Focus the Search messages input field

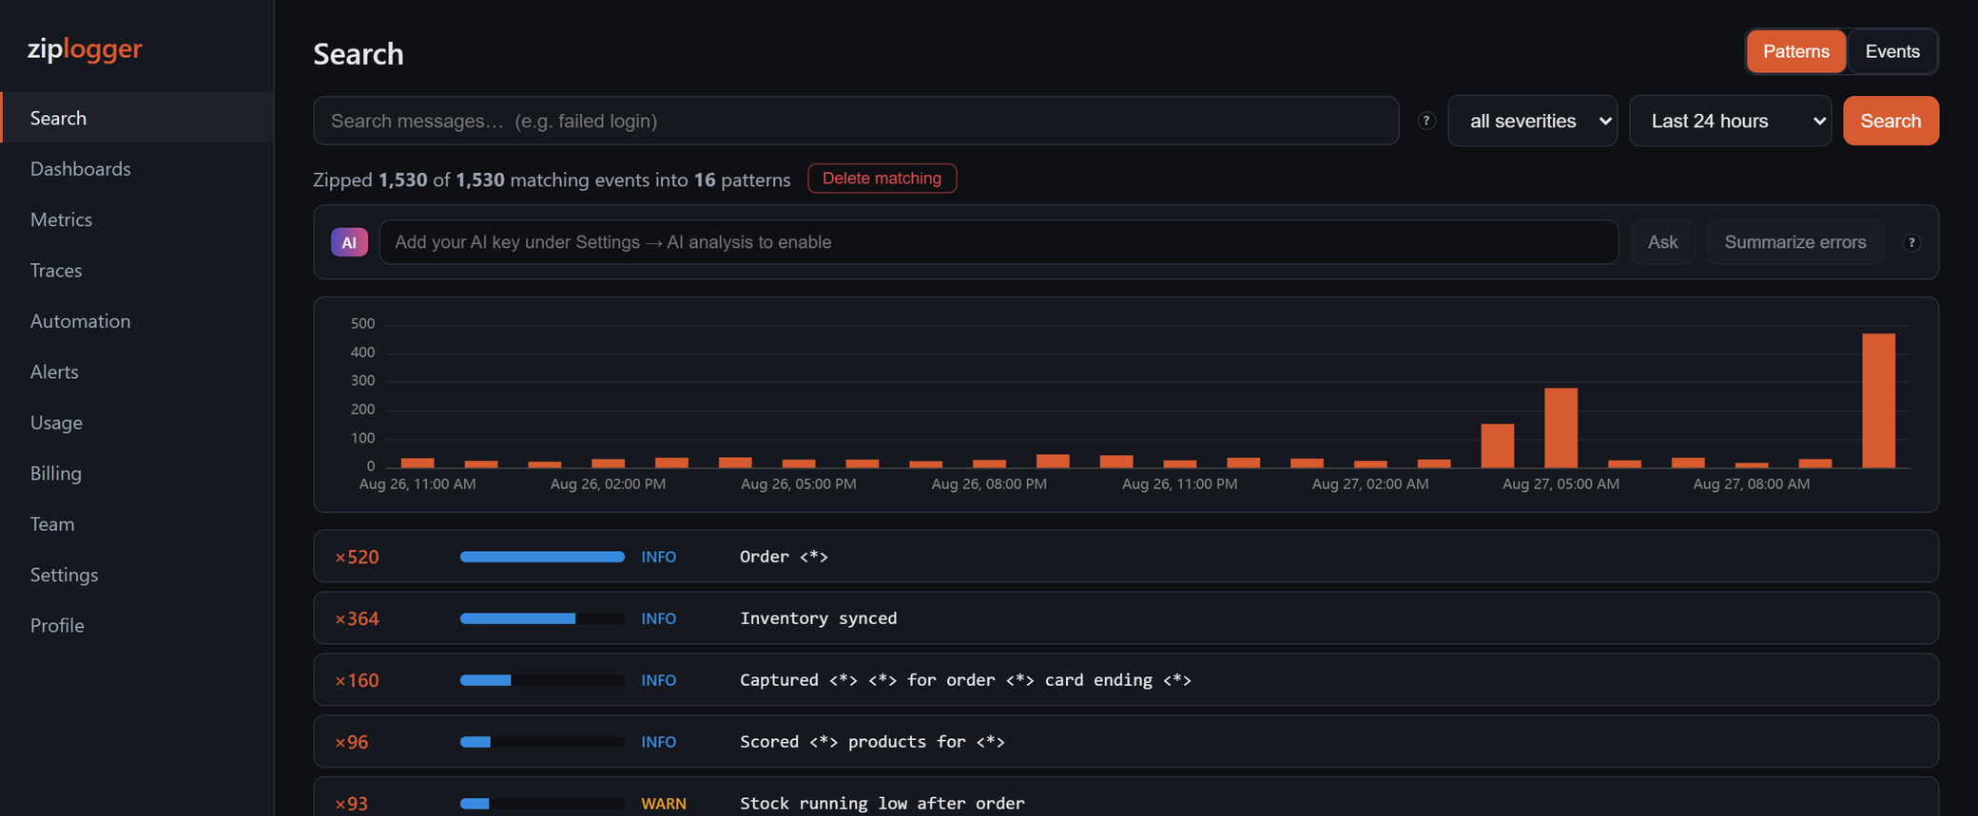coord(856,121)
